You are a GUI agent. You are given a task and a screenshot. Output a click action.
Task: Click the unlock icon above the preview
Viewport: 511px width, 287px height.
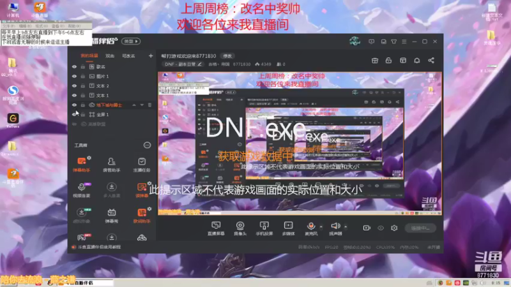388,61
